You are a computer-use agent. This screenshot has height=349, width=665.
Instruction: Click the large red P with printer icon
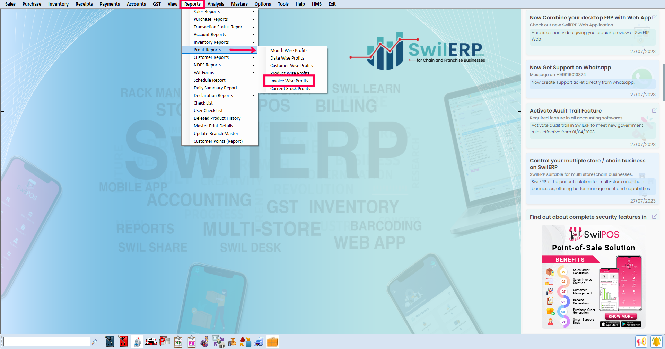(165, 341)
